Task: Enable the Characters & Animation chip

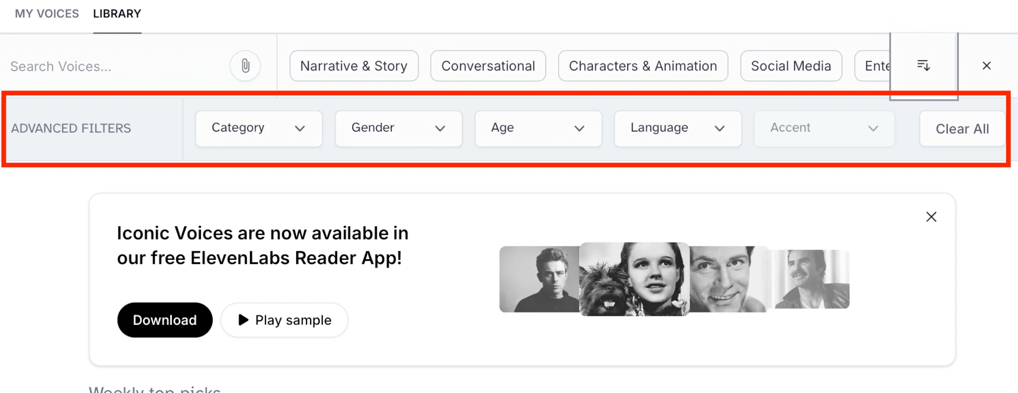Action: tap(643, 66)
